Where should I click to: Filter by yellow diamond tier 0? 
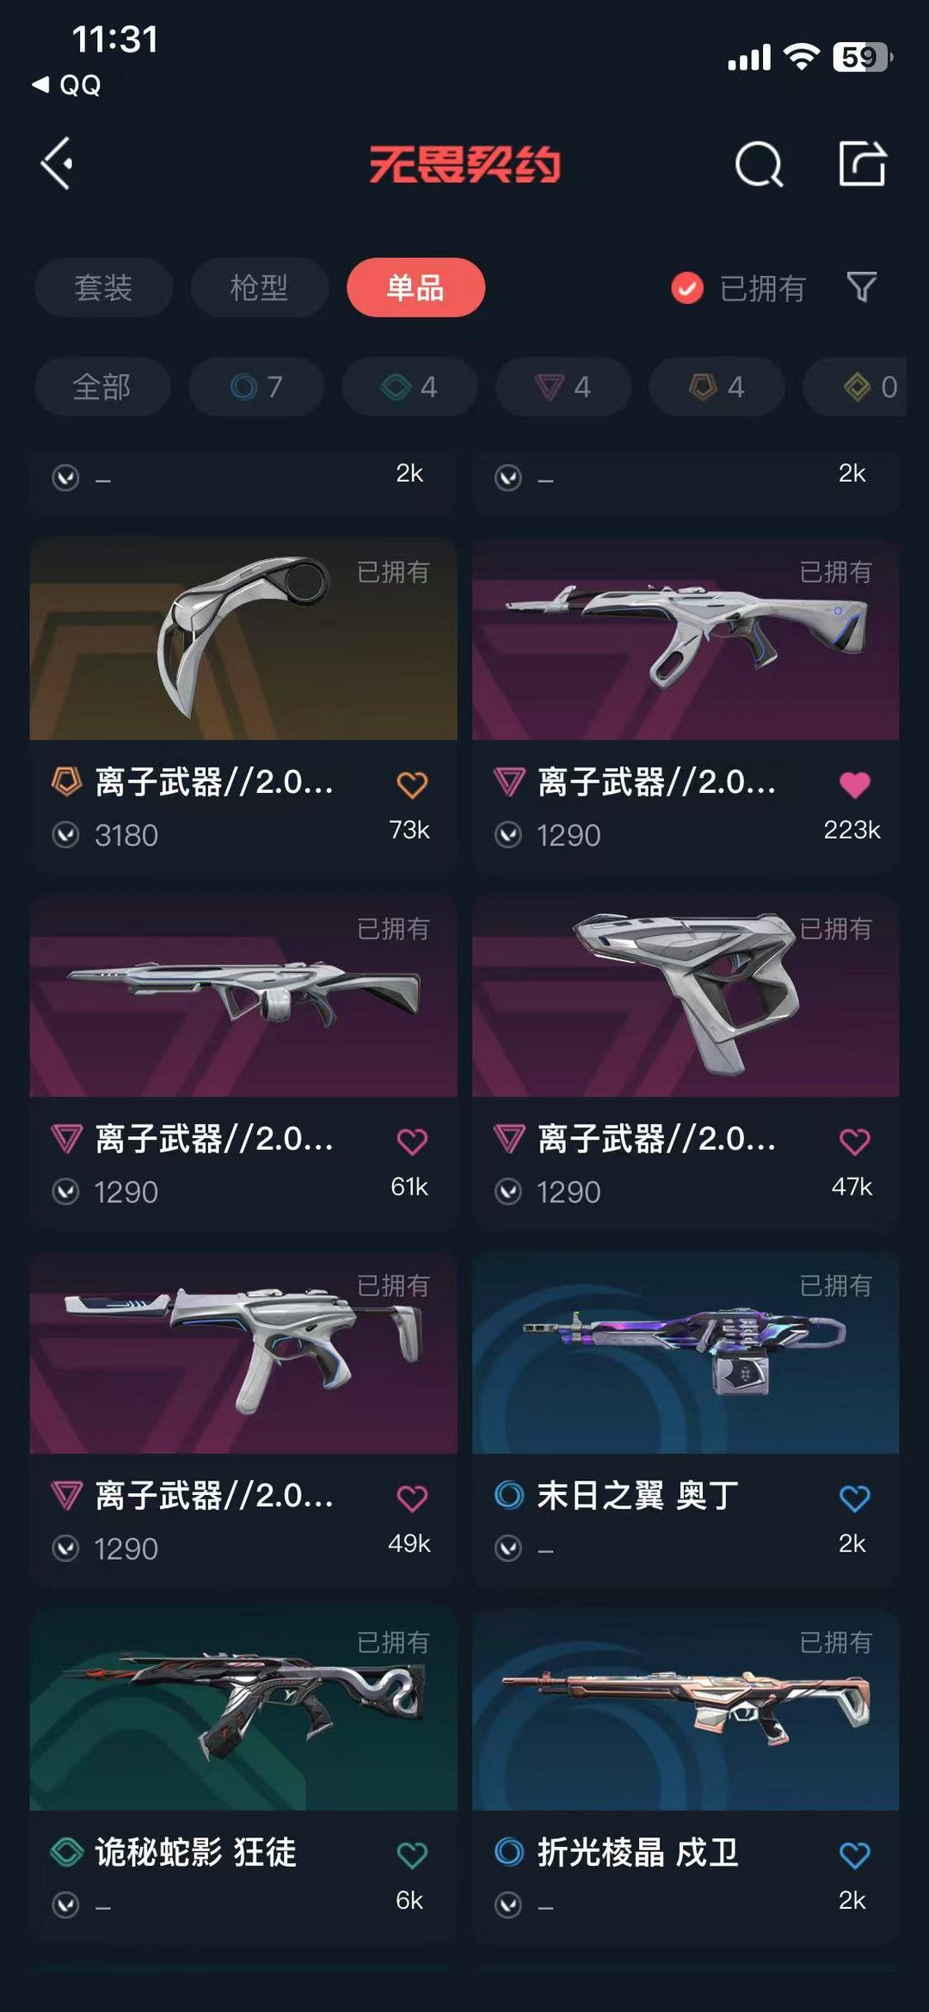(855, 387)
